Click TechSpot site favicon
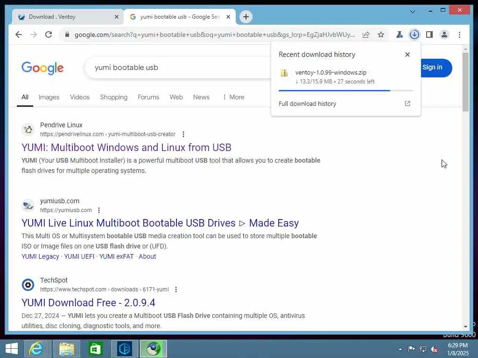This screenshot has width=478, height=358. (x=28, y=285)
